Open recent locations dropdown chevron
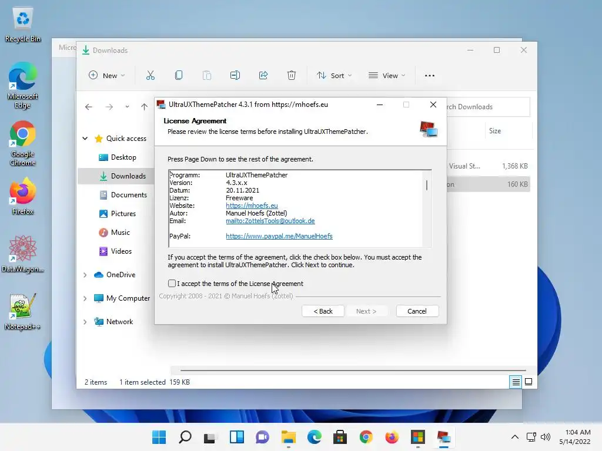The image size is (602, 451). pos(127,107)
